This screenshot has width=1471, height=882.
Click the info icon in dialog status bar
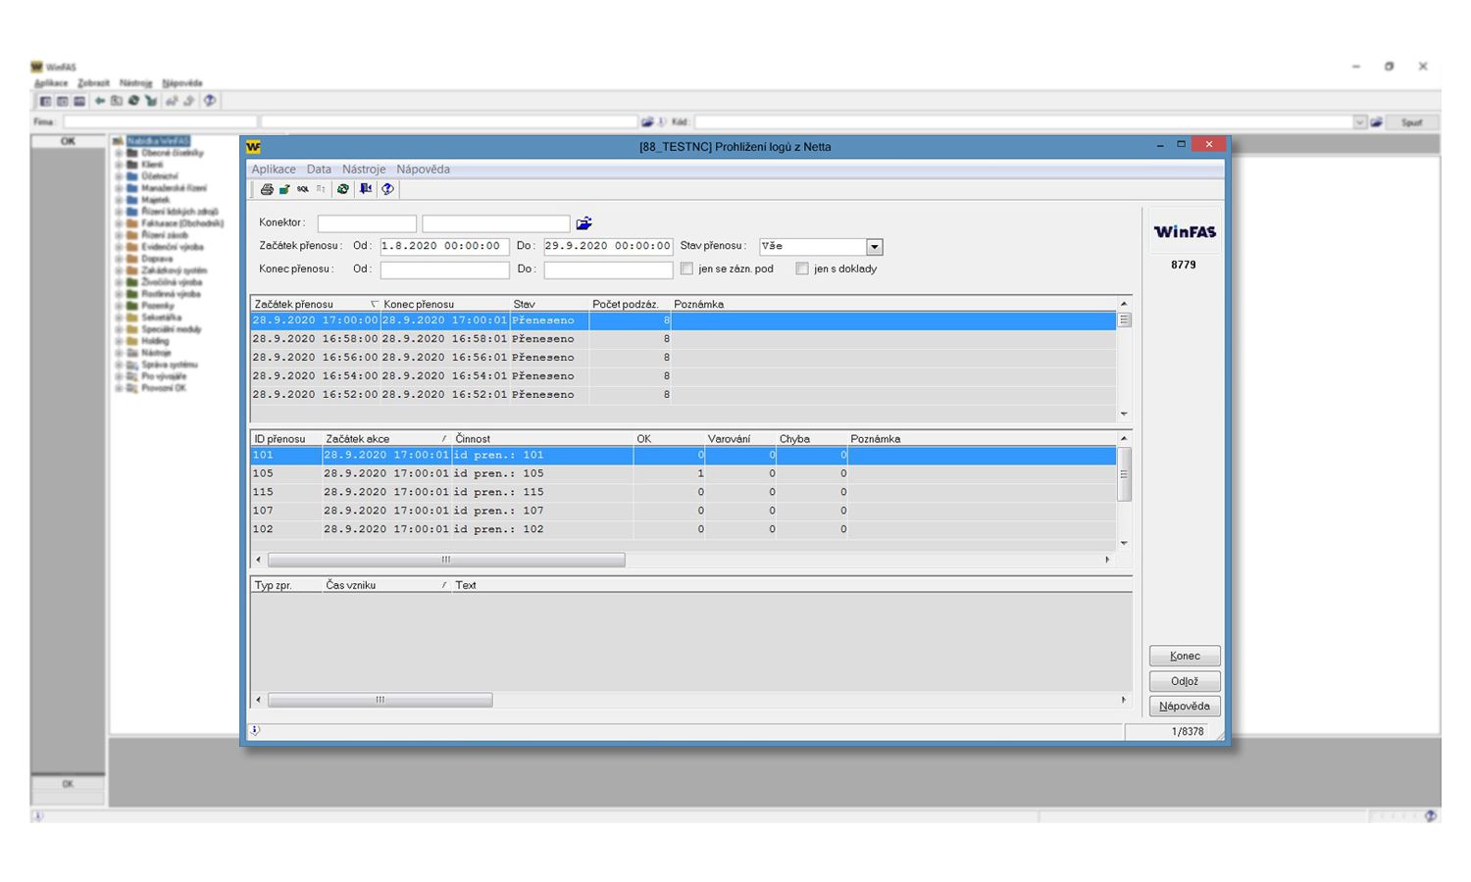255,730
